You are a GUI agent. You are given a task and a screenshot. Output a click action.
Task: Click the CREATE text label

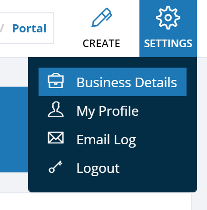[101, 43]
